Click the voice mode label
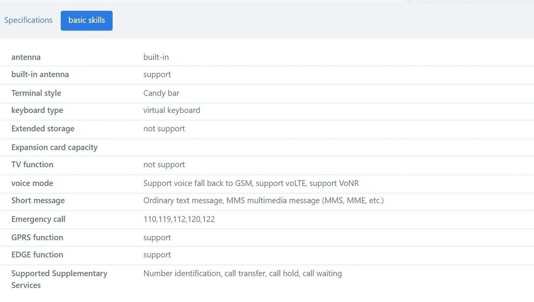 (32, 183)
